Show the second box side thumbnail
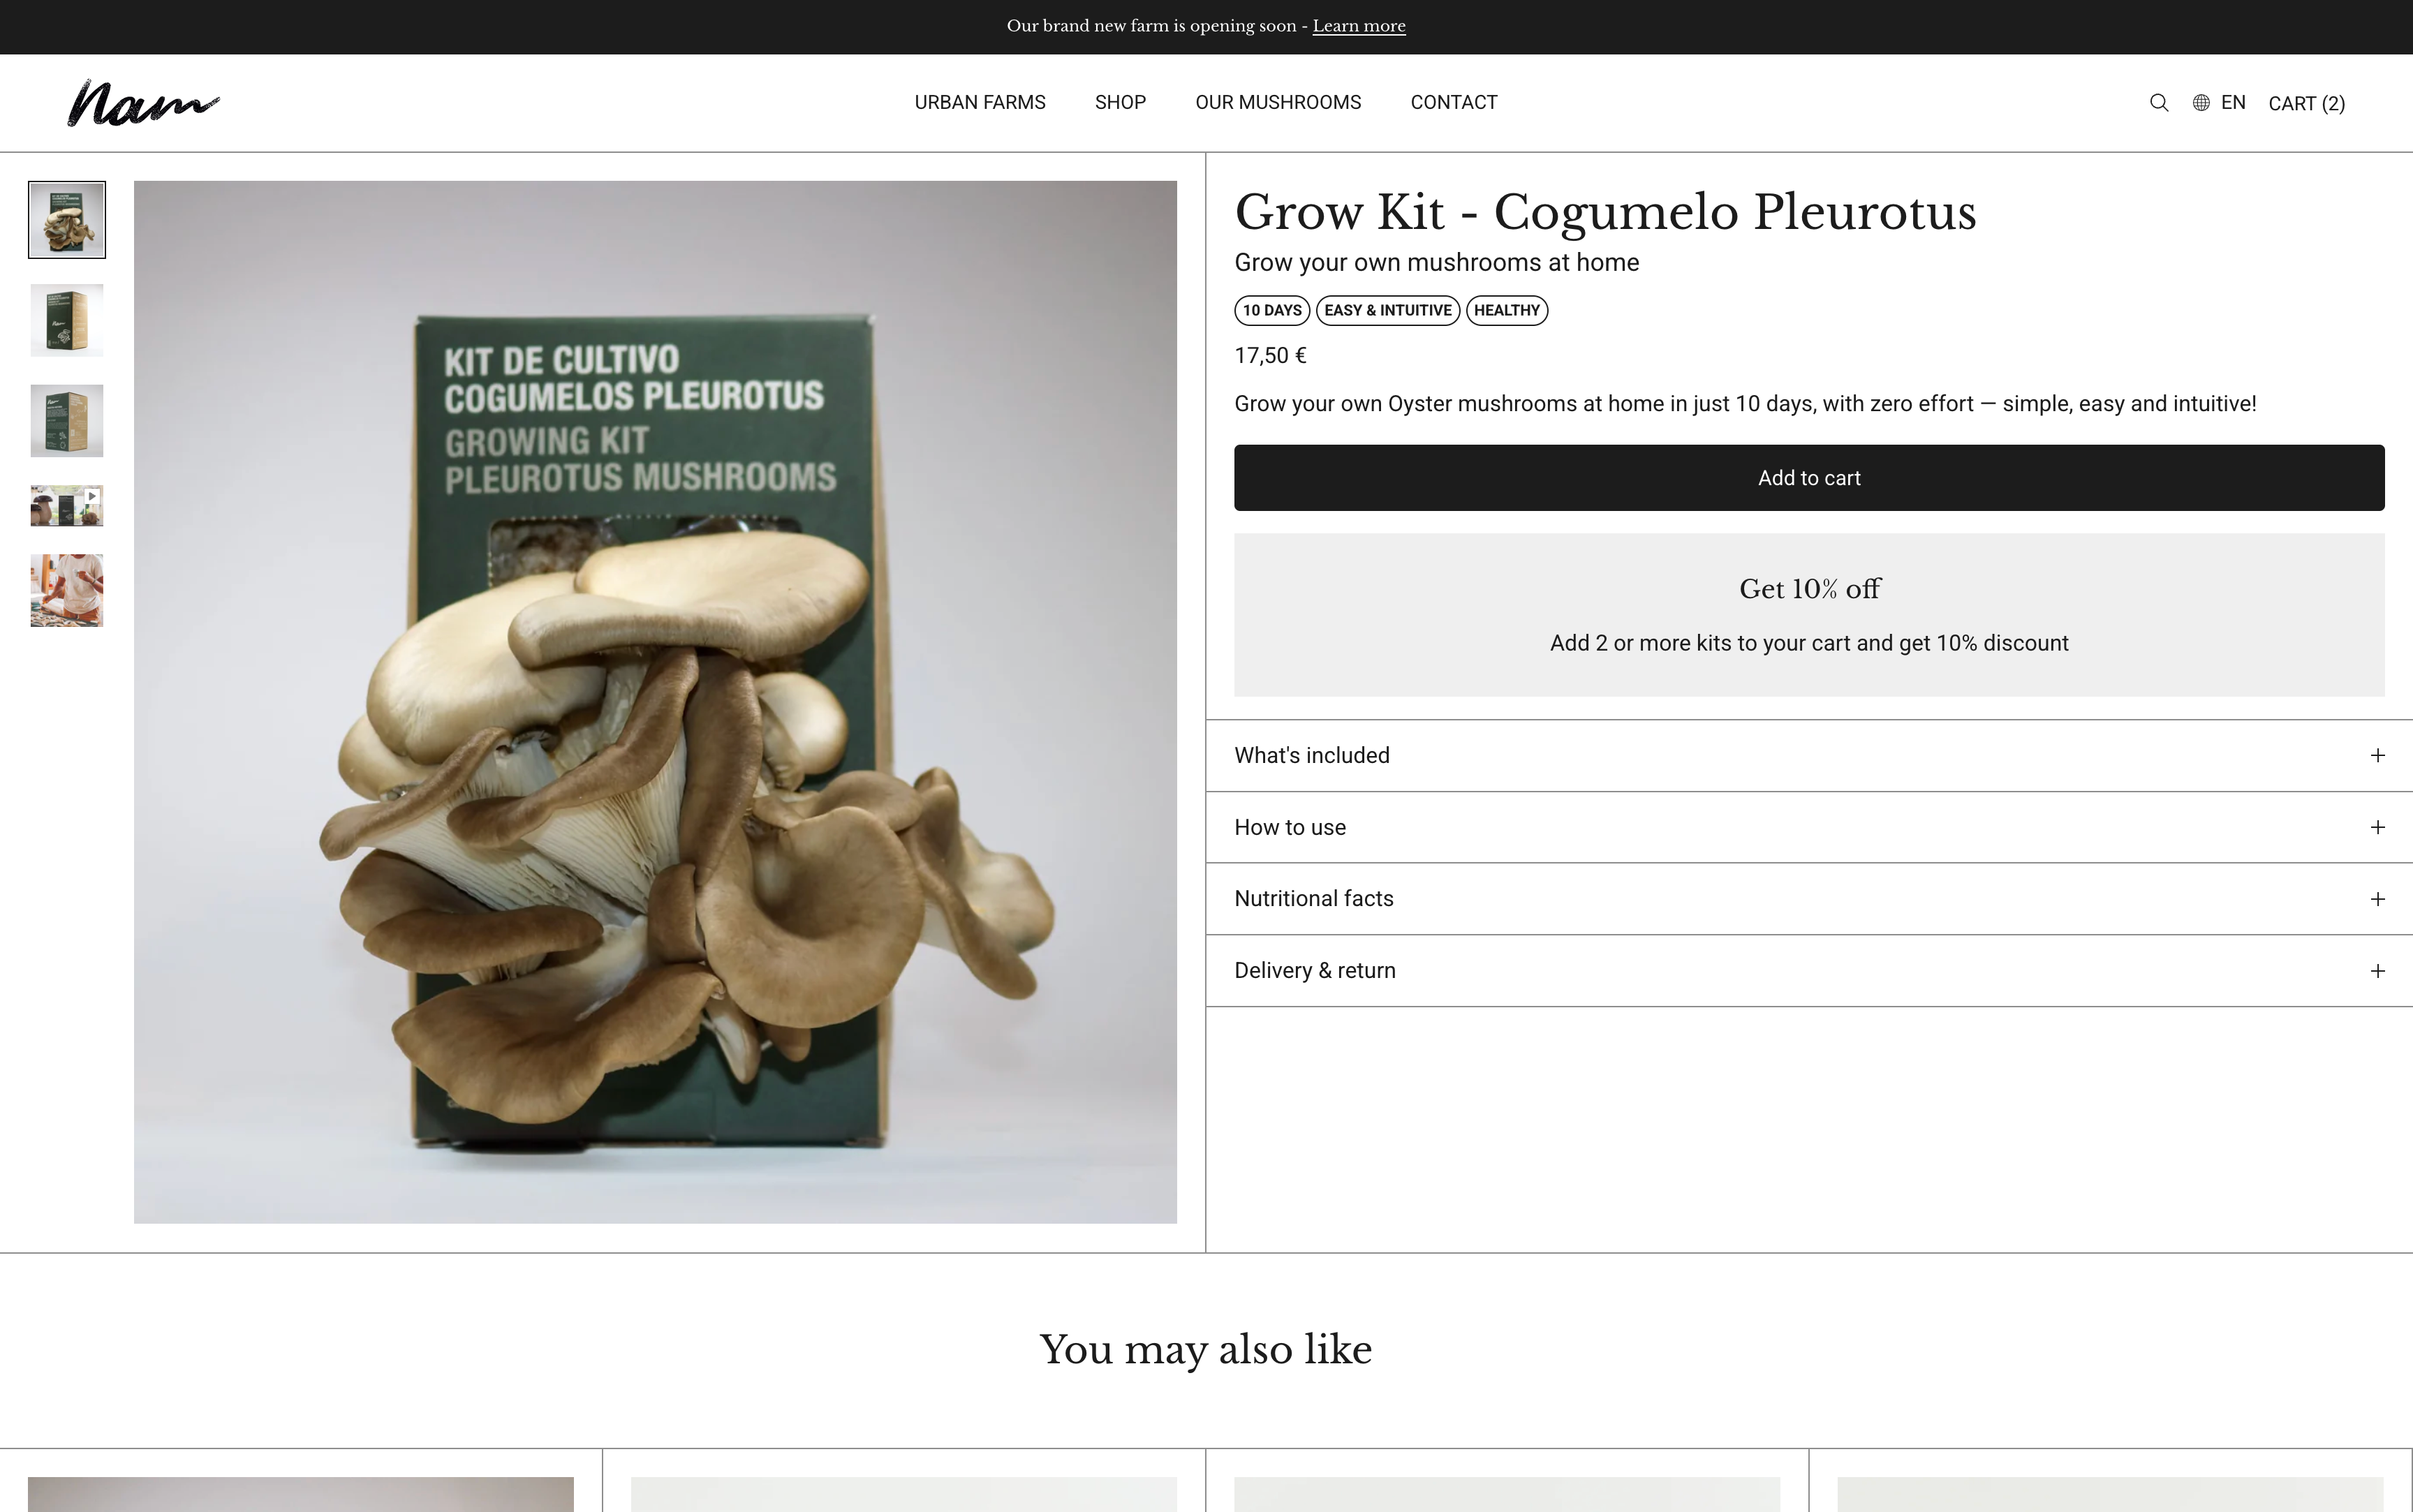 [x=67, y=320]
